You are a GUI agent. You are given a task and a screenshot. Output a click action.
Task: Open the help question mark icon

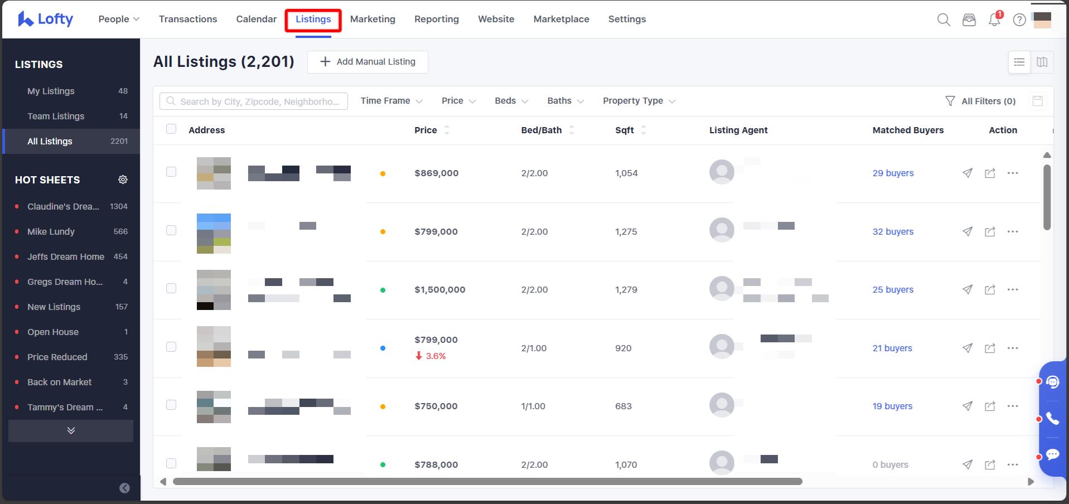click(x=1019, y=20)
